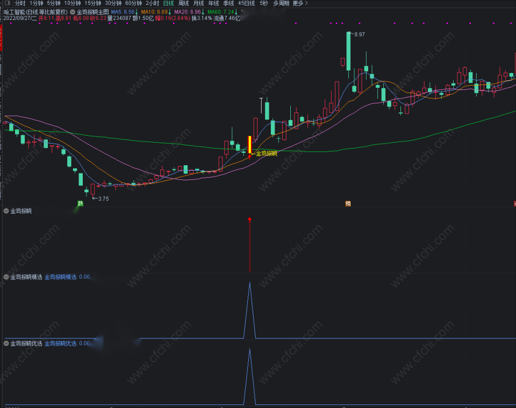The height and width of the screenshot is (408, 516).
Task: Select the 45日线 period tab
Action: pos(247,3)
